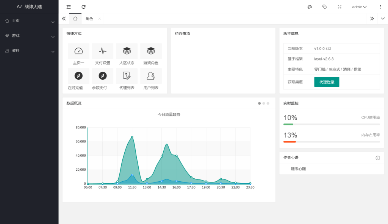Click the 代理登录 button
Image resolution: width=388 pixels, height=224 pixels.
326,82
